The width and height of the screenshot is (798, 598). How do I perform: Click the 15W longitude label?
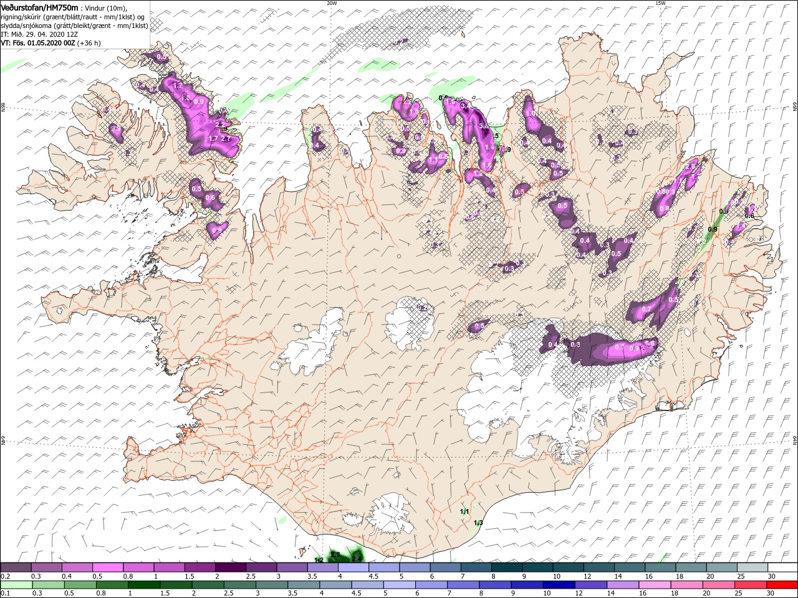[660, 3]
